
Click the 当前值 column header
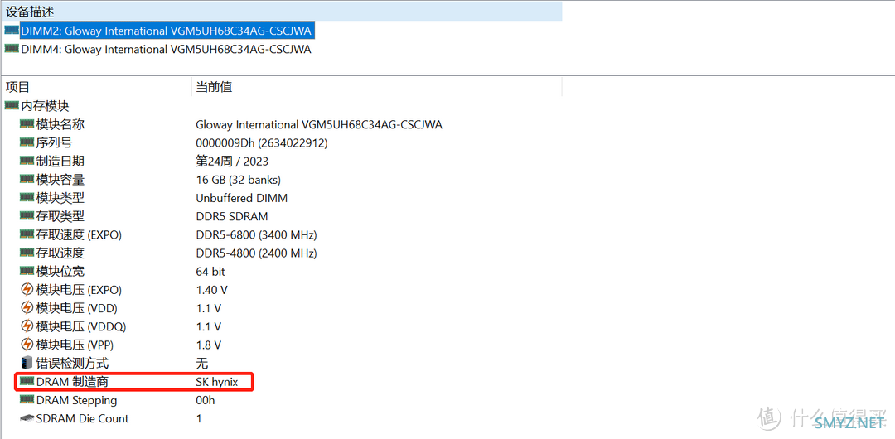[377, 87]
